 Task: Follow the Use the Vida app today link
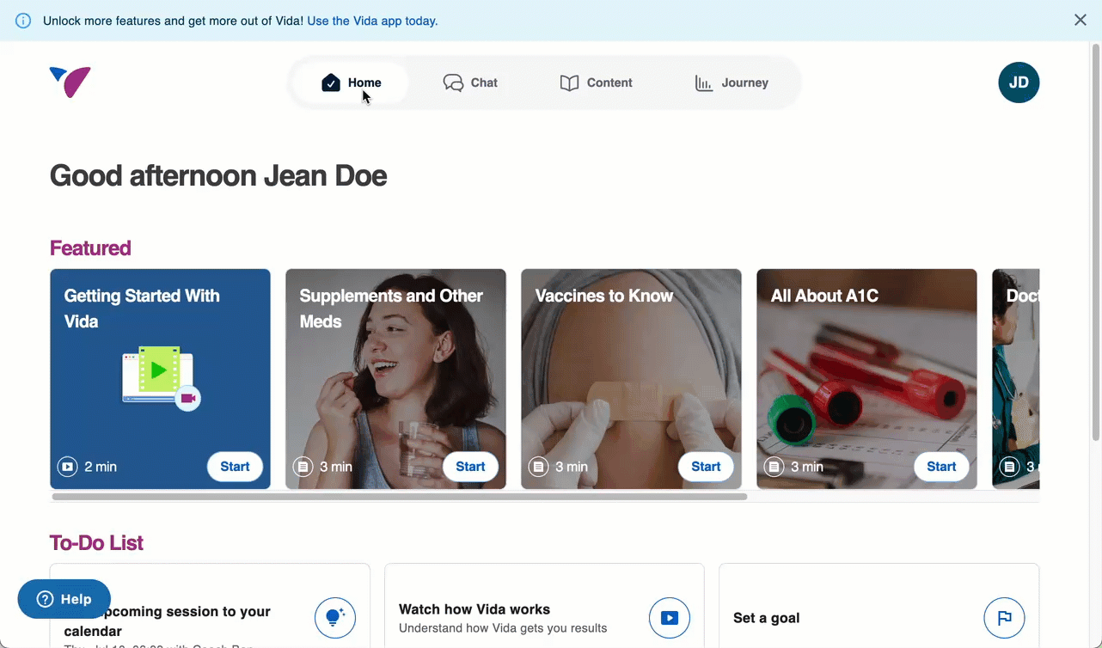tap(372, 21)
